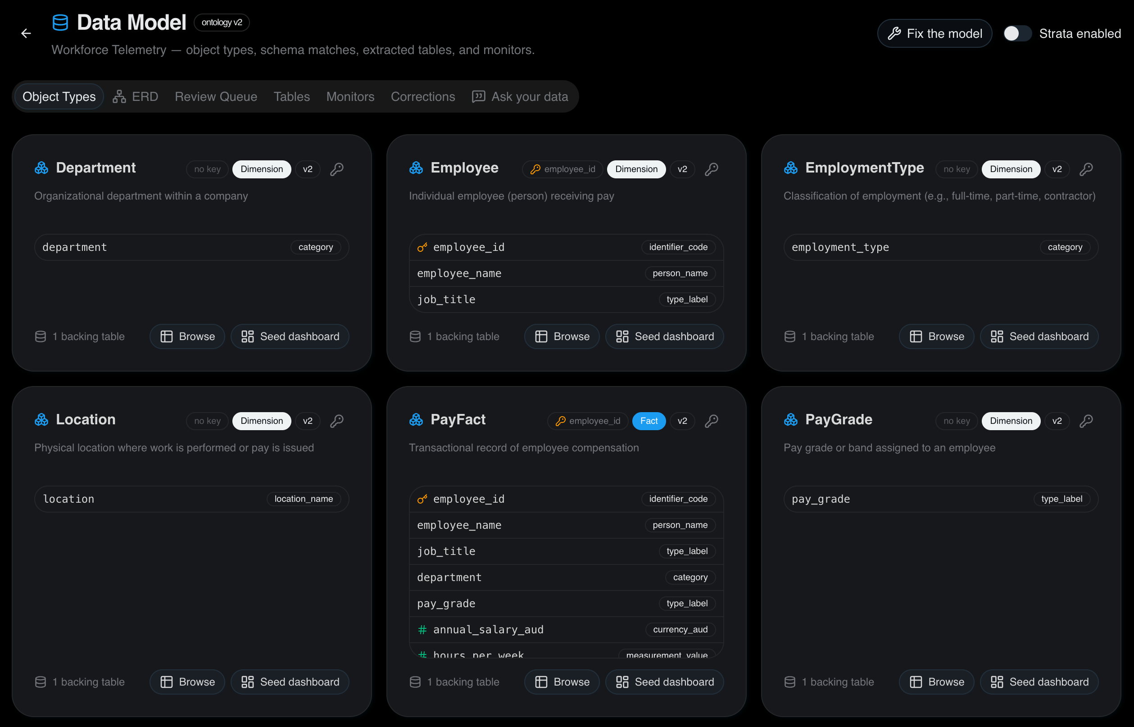Image resolution: width=1134 pixels, height=727 pixels.
Task: Open the Tables tab
Action: [292, 96]
